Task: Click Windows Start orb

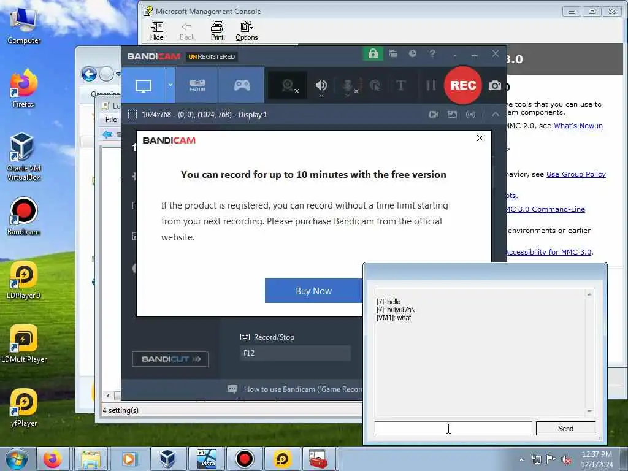Action: (x=17, y=459)
